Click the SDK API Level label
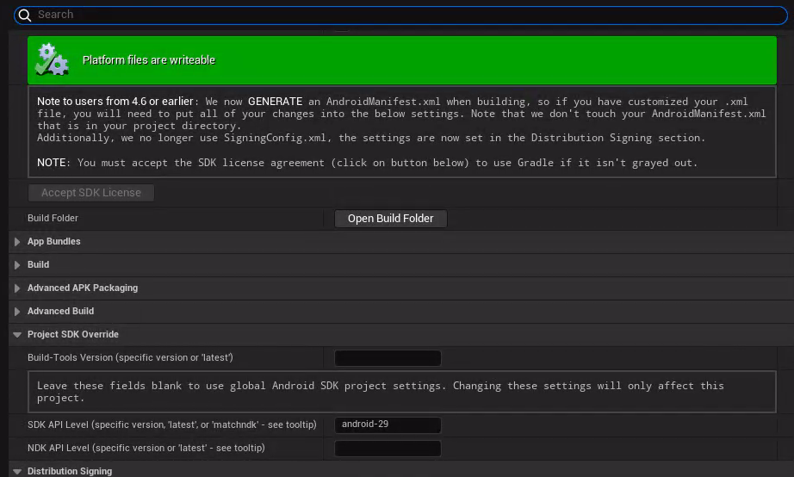The image size is (794, 477). (x=171, y=424)
